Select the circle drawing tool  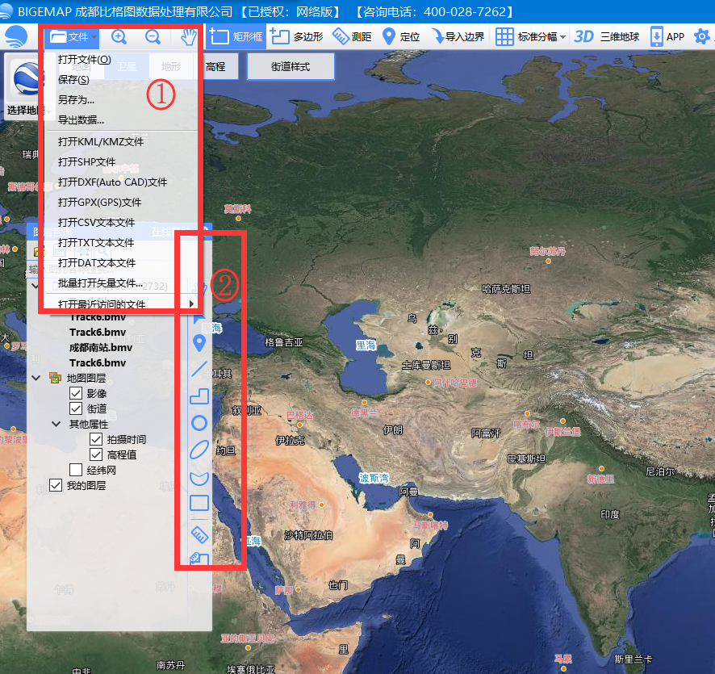pyautogui.click(x=199, y=423)
